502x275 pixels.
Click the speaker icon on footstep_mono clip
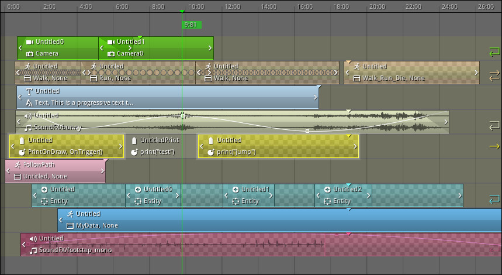(33, 239)
